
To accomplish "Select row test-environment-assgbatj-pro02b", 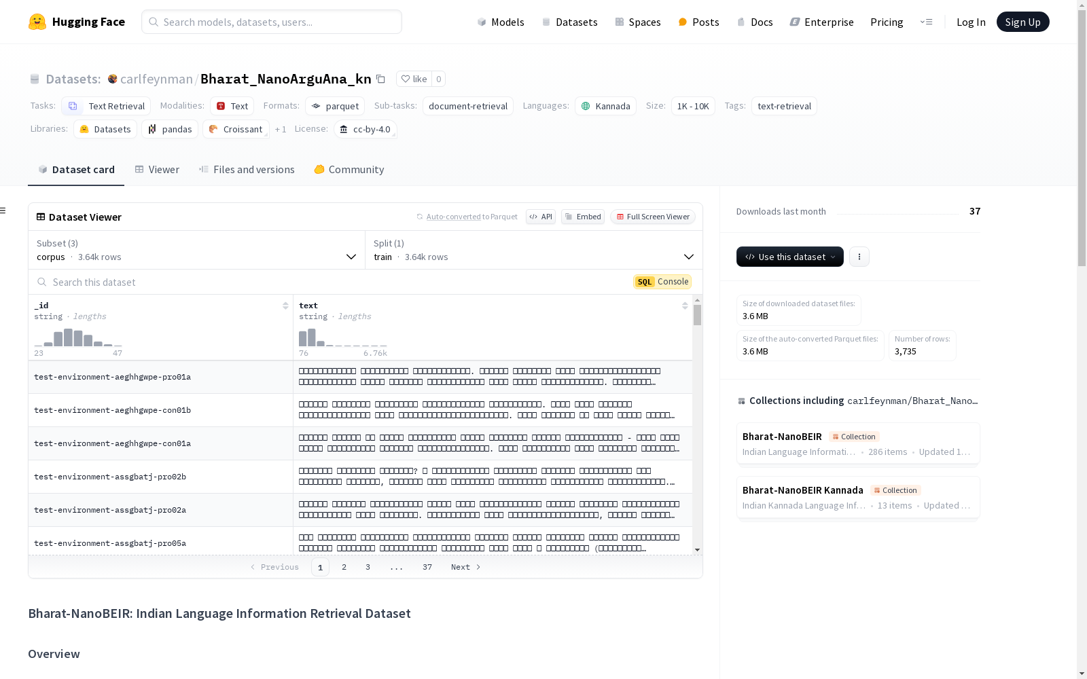I will pos(361,477).
